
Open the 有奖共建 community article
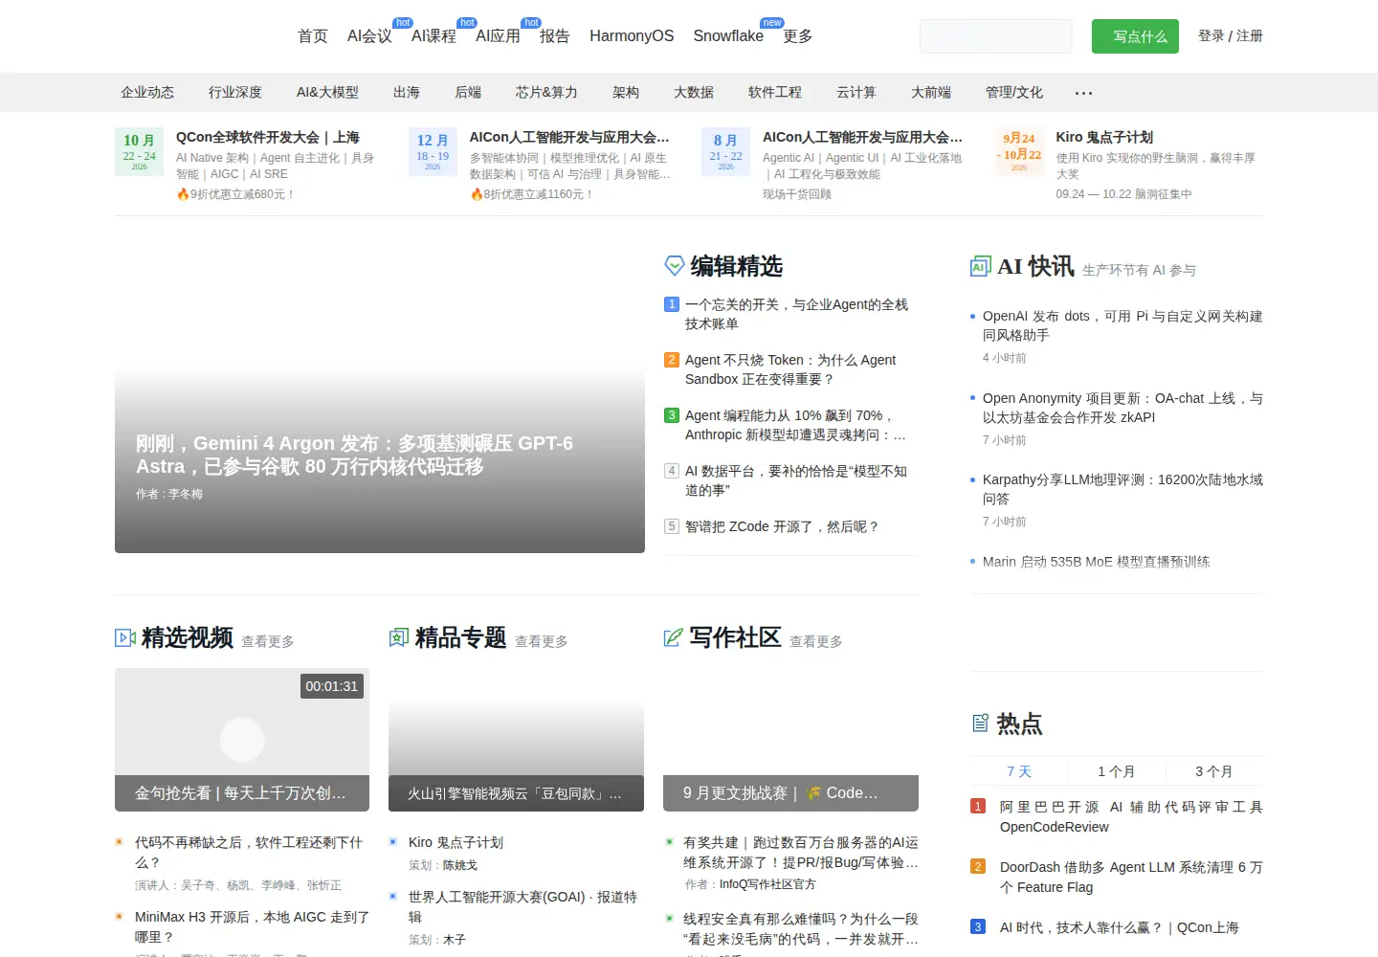tap(801, 852)
